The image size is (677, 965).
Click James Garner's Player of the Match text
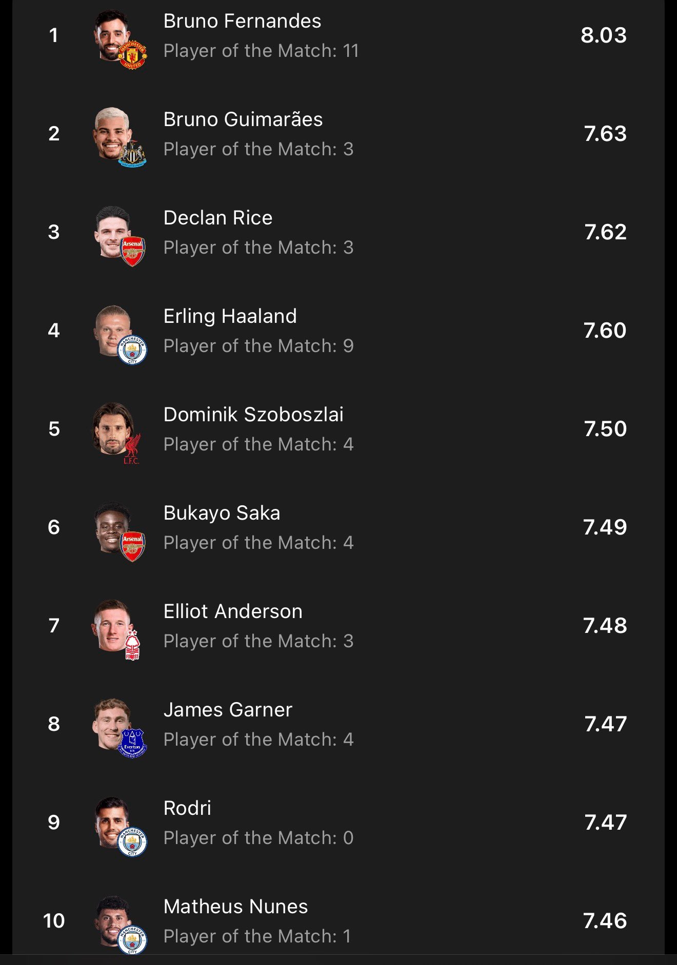coord(258,740)
